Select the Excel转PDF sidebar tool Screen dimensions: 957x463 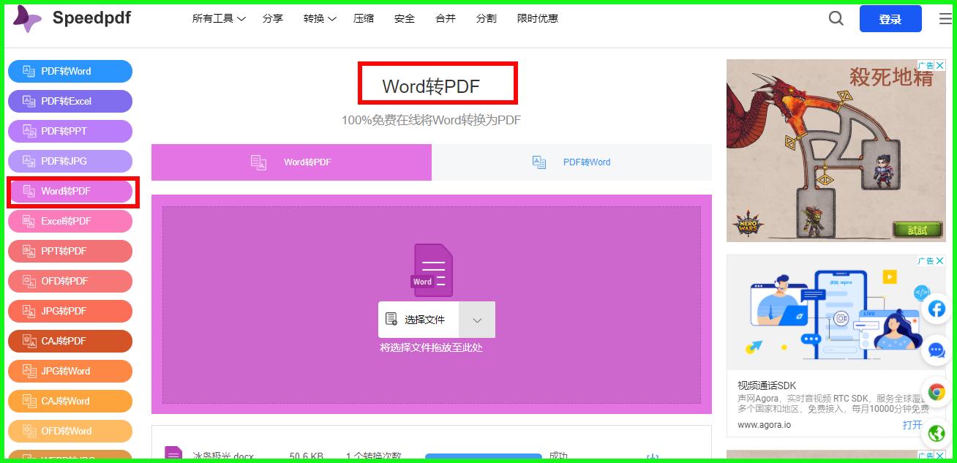tap(70, 221)
